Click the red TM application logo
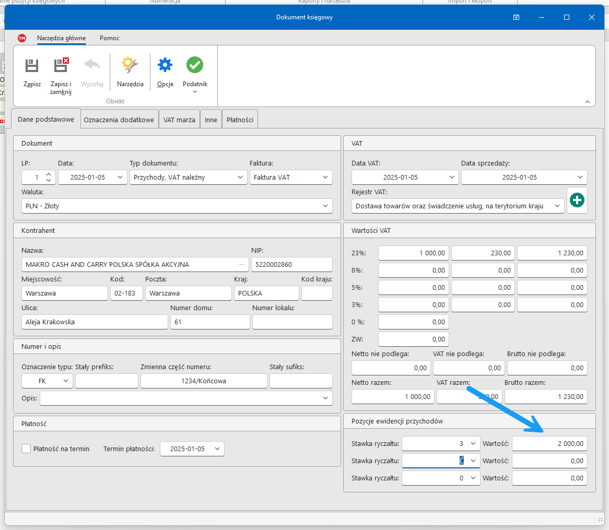Image resolution: width=609 pixels, height=530 pixels. point(22,38)
